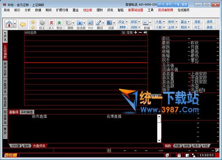The height and width of the screenshot is (160, 222).
Task: Expand the 画线 dropdown arrow
Action: (x=103, y=23)
